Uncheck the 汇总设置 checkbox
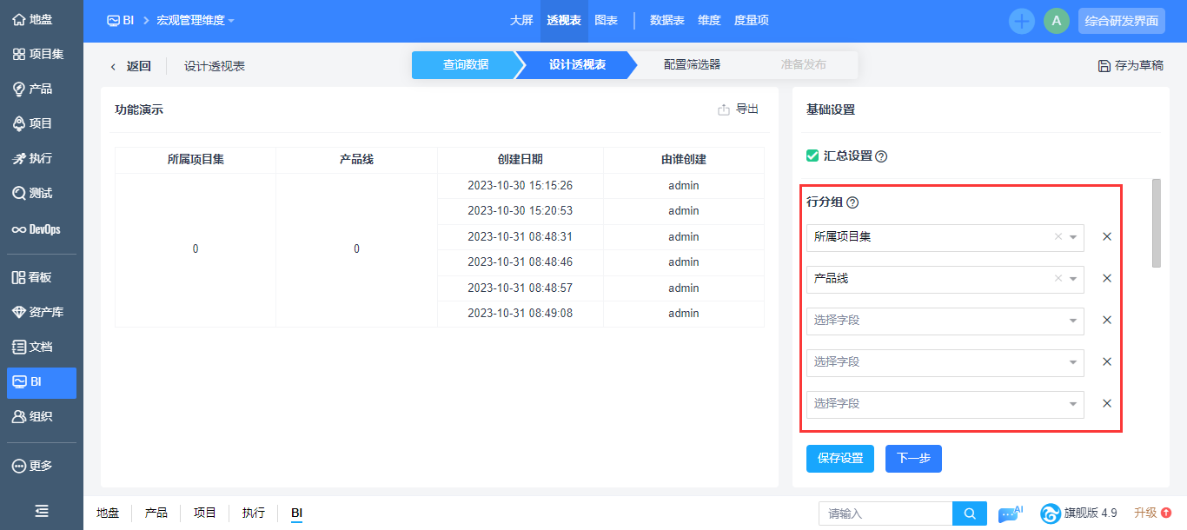Viewport: 1187px width, 530px height. pyautogui.click(x=812, y=156)
